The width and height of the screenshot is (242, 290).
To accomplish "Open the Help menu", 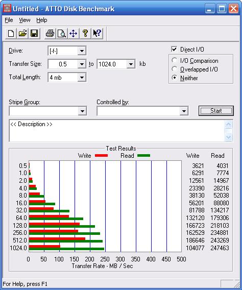I will [41, 20].
